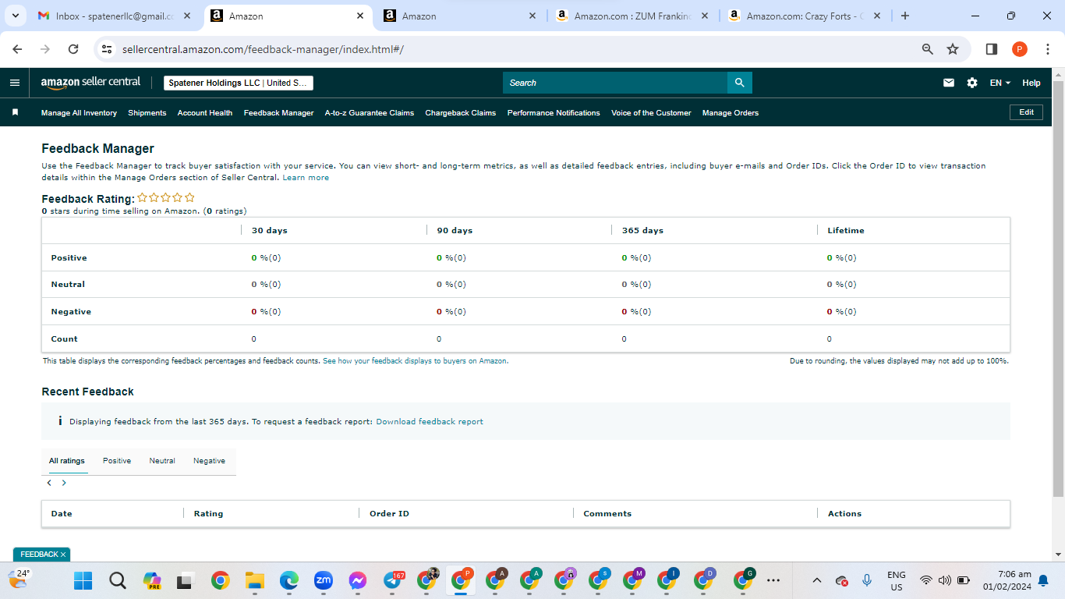Show hidden system tray icons
1065x599 pixels.
pyautogui.click(x=817, y=580)
